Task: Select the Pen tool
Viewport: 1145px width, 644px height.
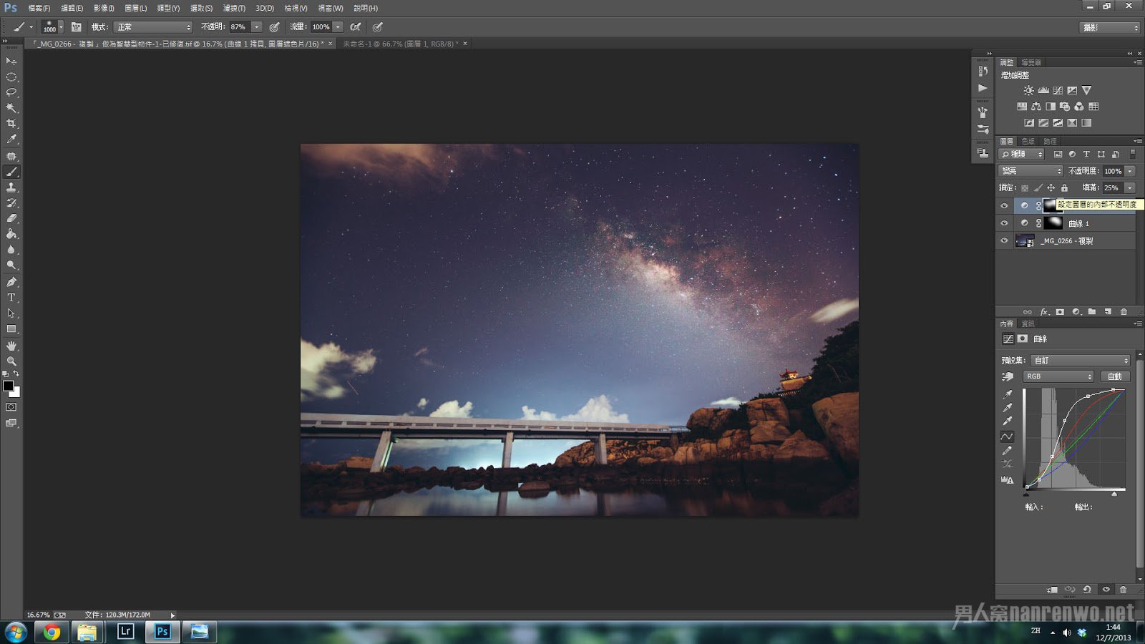Action: pyautogui.click(x=11, y=282)
